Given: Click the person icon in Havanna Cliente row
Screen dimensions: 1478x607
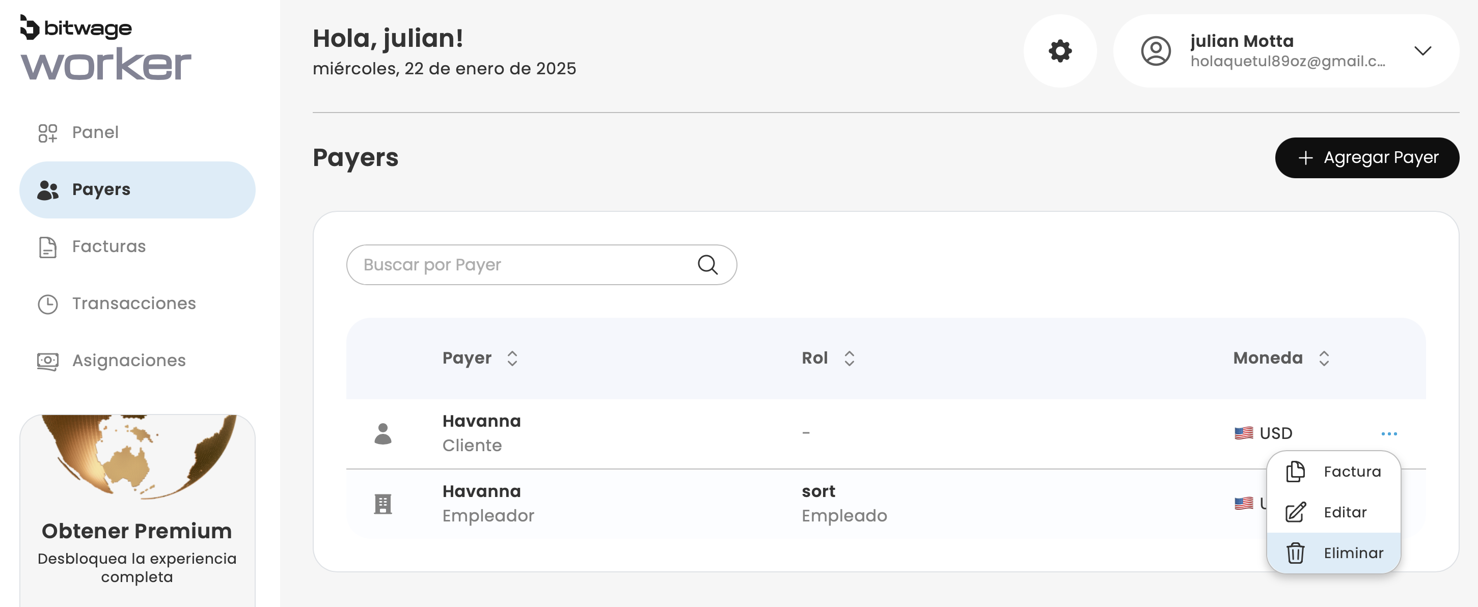Looking at the screenshot, I should (382, 433).
